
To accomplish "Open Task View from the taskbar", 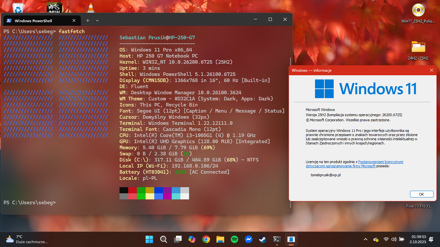I will coord(178,239).
